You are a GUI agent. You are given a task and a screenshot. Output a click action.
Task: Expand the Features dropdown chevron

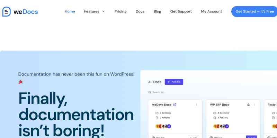tap(103, 11)
